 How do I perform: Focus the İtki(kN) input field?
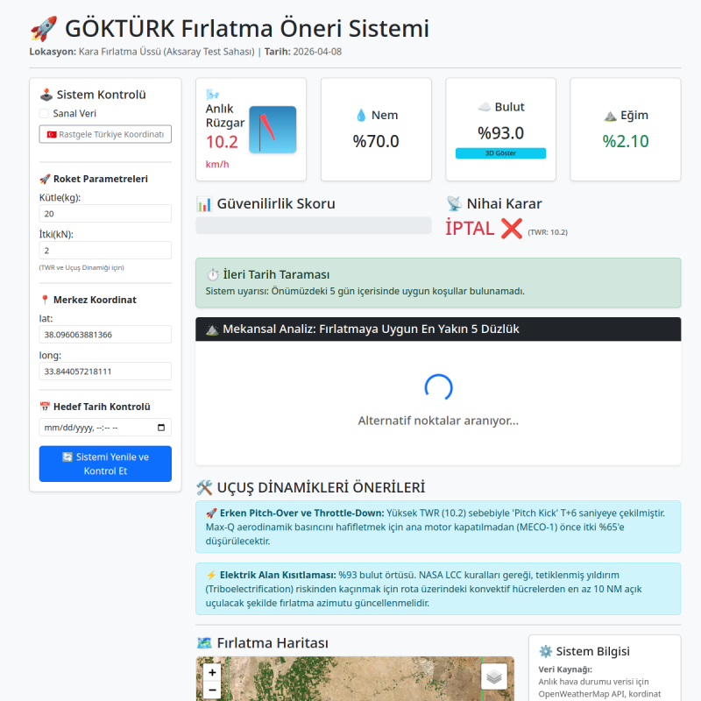pos(105,251)
